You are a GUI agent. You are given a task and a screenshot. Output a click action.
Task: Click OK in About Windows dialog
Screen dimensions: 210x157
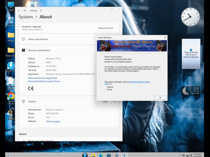click(x=160, y=98)
